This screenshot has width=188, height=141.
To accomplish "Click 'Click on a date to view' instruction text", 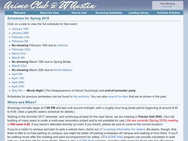I will point(42,24).
